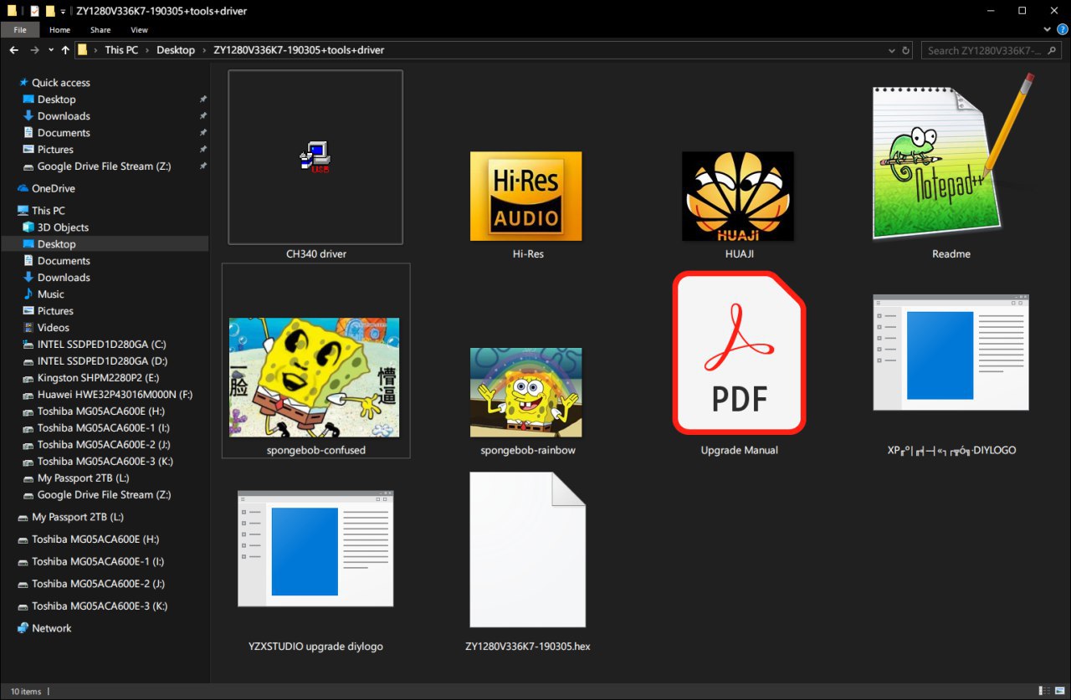The width and height of the screenshot is (1071, 700).
Task: Select the ZY1280V336K7-190305.hex file
Action: click(x=527, y=549)
